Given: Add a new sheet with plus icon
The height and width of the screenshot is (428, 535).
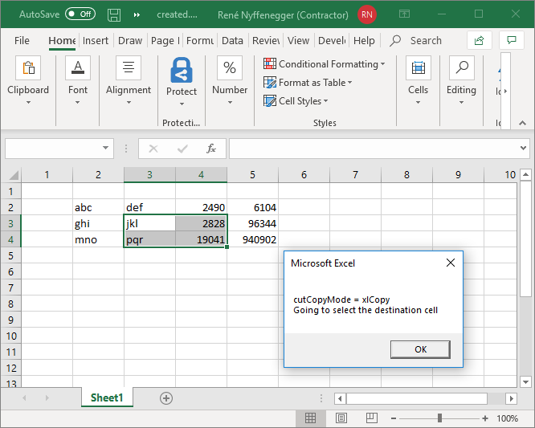Looking at the screenshot, I should point(166,397).
